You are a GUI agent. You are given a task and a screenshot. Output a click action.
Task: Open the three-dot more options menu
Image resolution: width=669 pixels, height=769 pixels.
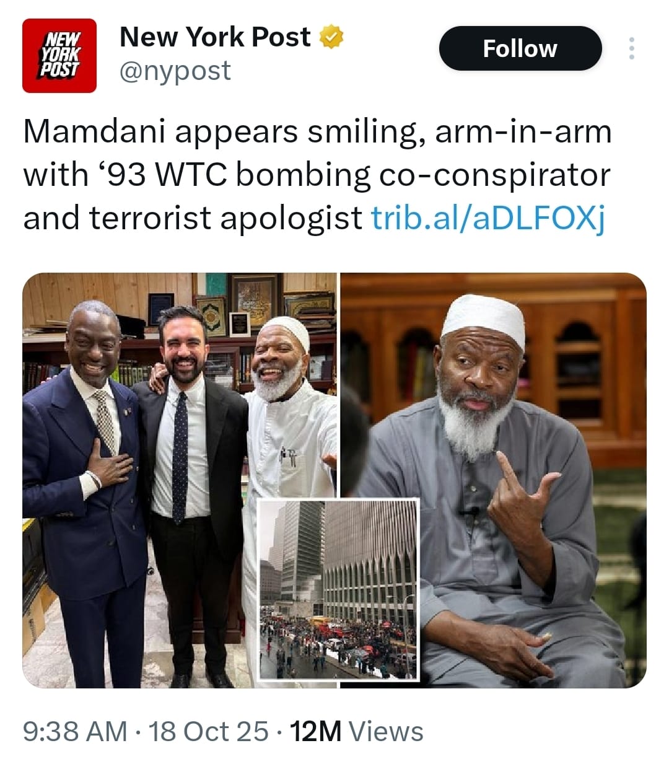(x=631, y=48)
